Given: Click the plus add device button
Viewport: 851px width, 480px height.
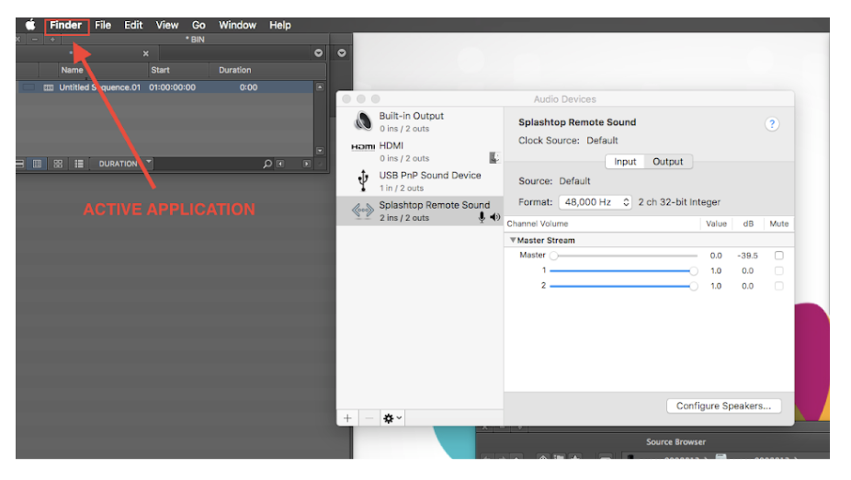Looking at the screenshot, I should click(x=347, y=418).
